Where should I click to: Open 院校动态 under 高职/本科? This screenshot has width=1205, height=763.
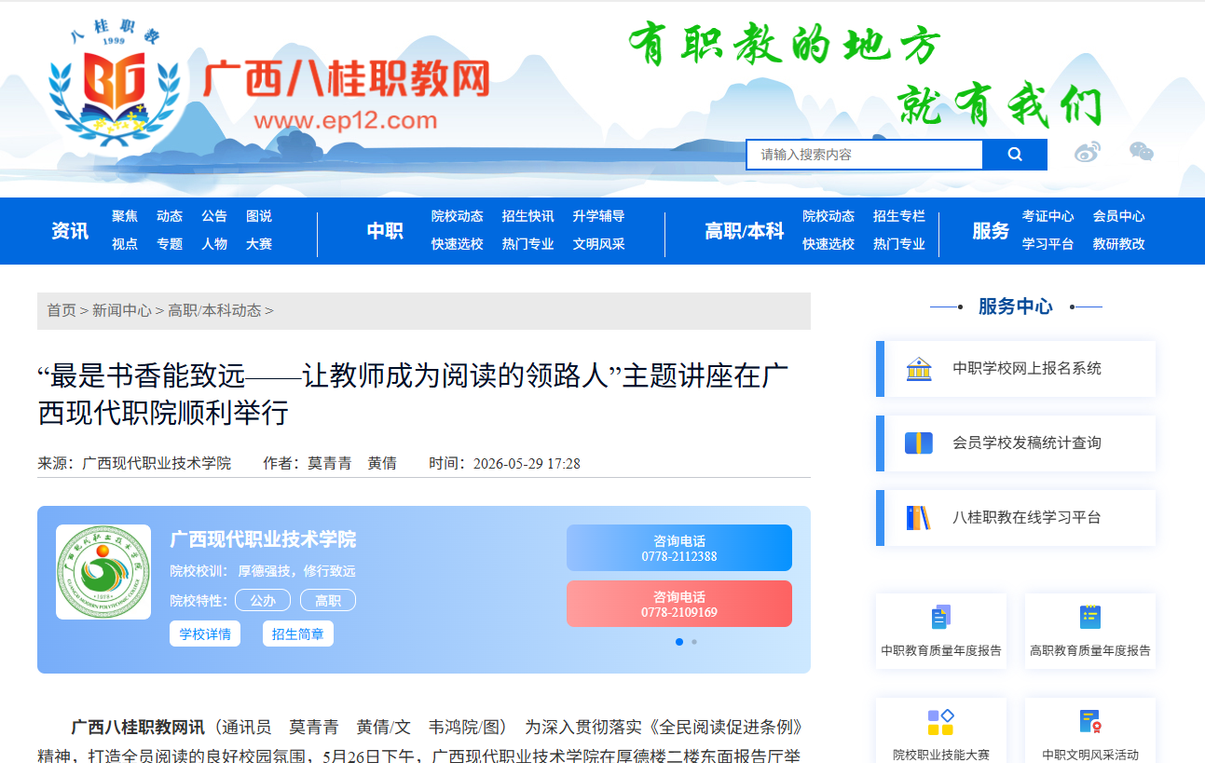click(828, 216)
